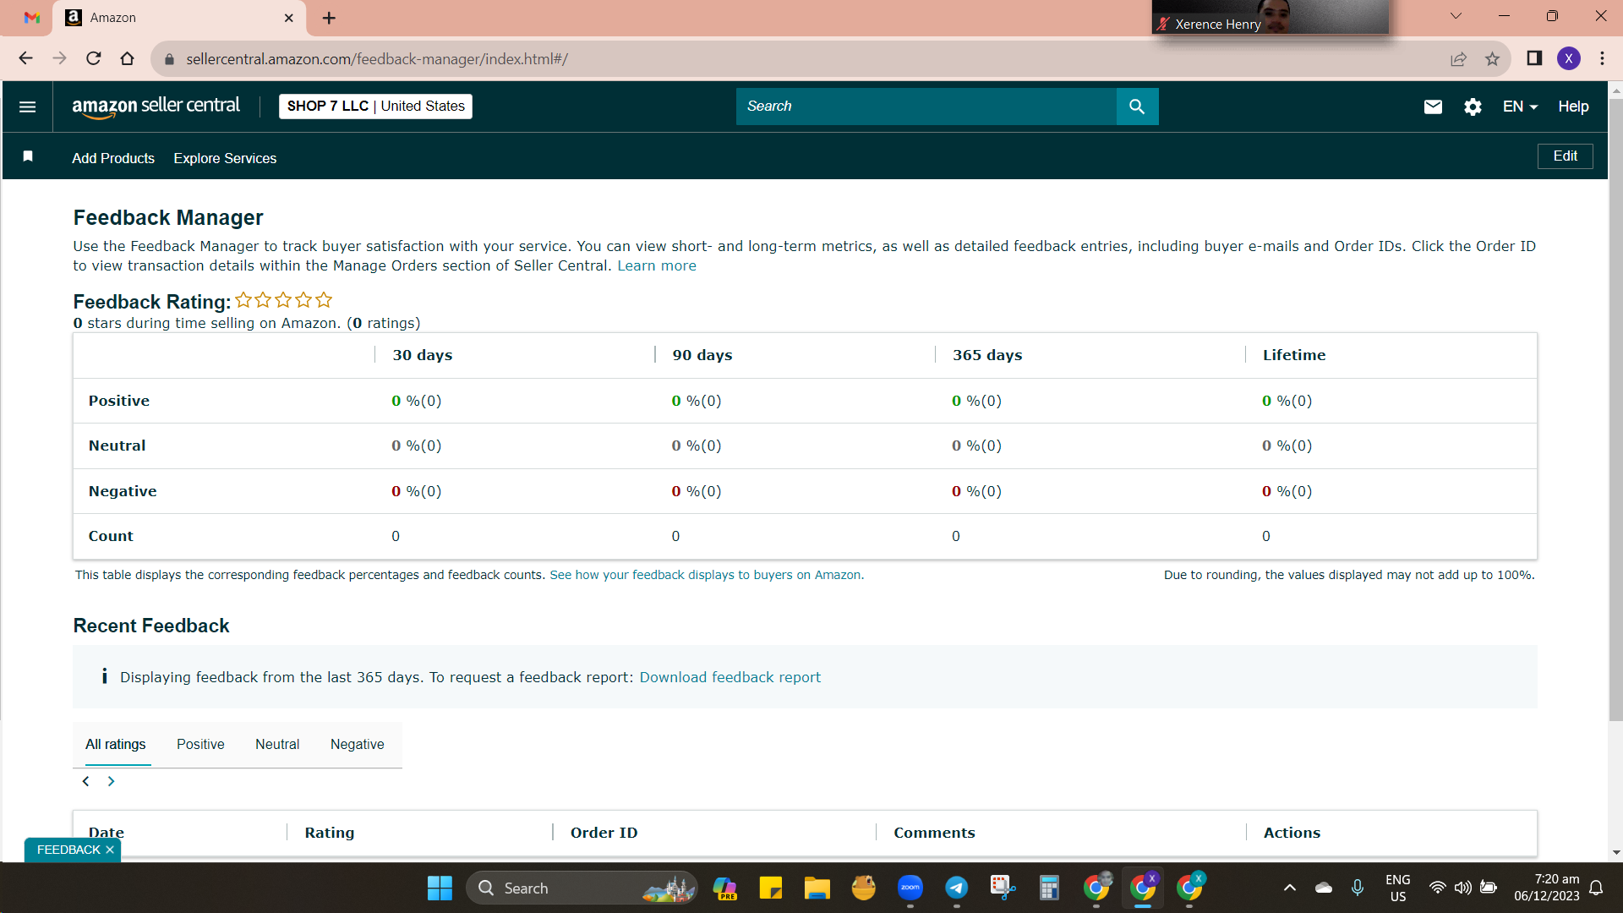Go to browser home page

coord(127,58)
